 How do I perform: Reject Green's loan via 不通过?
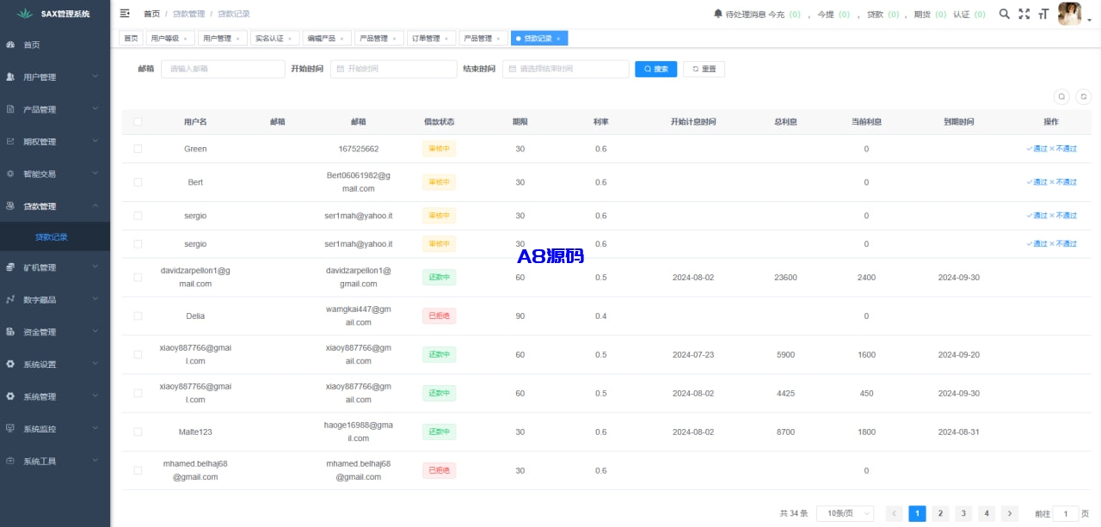click(x=1063, y=149)
